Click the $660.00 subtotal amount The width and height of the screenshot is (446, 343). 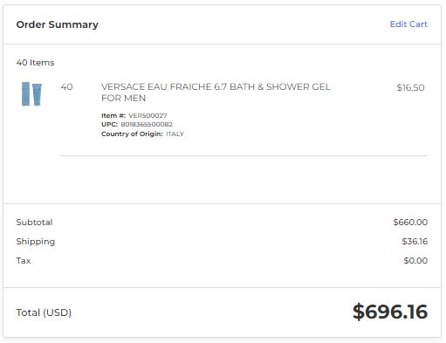point(410,223)
